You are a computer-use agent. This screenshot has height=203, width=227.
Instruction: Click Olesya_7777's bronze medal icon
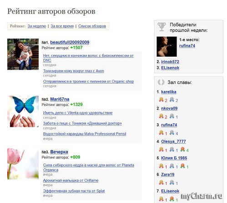[x=183, y=150]
